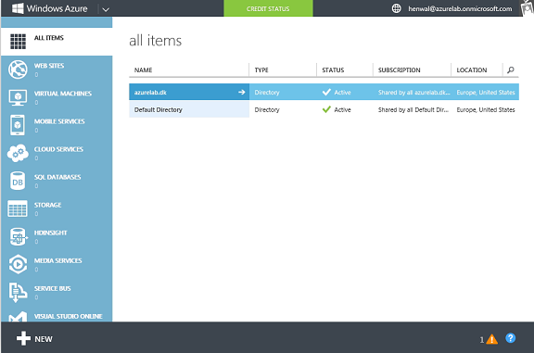Click the Media Services play icon
Image resolution: width=534 pixels, height=353 pixels.
click(18, 264)
